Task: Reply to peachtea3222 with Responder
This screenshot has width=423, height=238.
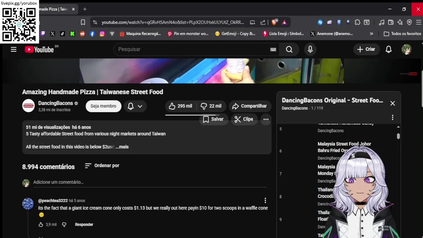Action: pyautogui.click(x=84, y=224)
